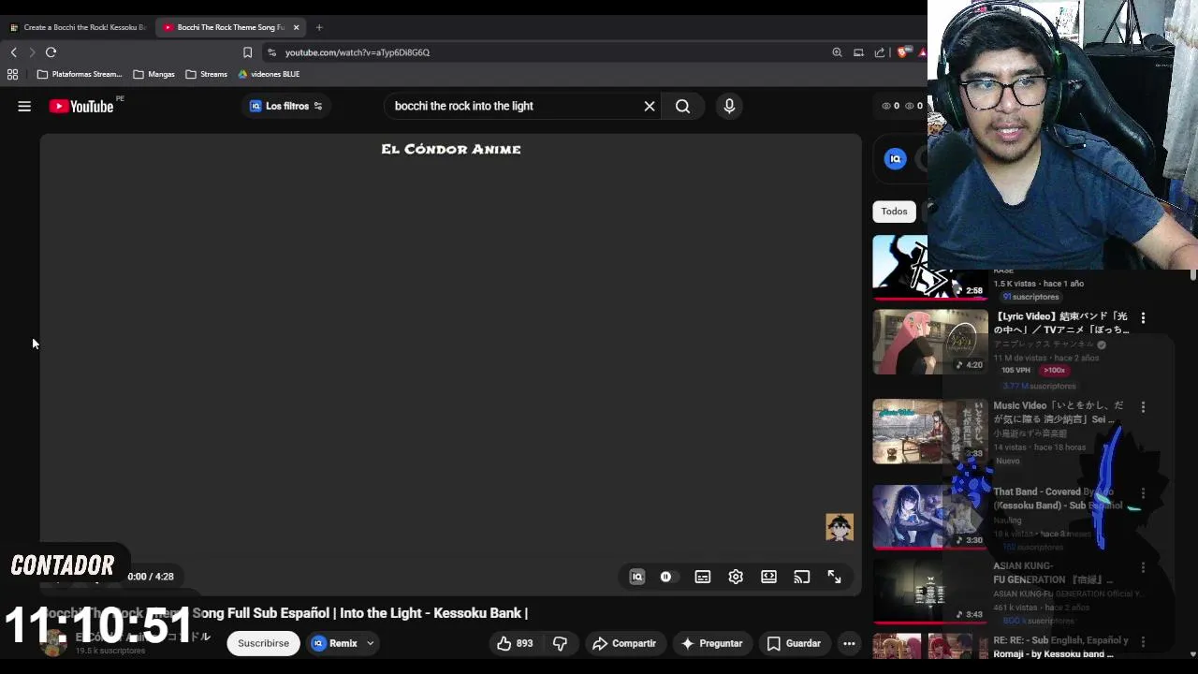Viewport: 1198px width, 674px height.
Task: Click channel watermark in video corner
Action: pyautogui.click(x=840, y=527)
